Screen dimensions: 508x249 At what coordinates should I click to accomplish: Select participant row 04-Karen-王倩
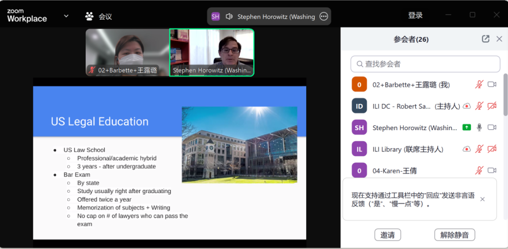click(x=425, y=171)
